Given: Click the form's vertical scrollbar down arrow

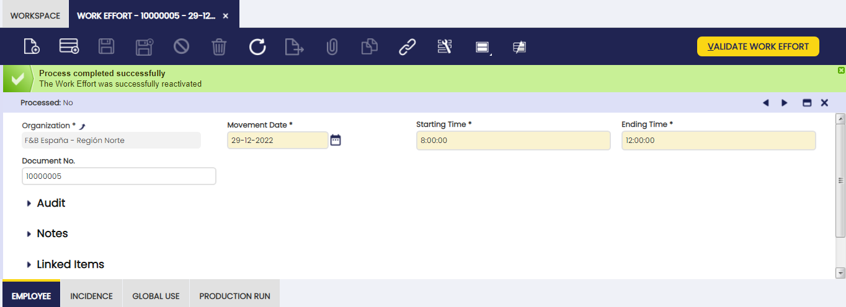Looking at the screenshot, I should point(840,272).
